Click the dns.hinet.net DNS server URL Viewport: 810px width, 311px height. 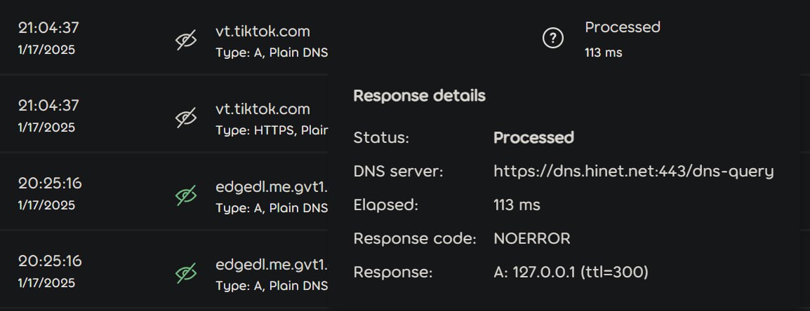[633, 171]
